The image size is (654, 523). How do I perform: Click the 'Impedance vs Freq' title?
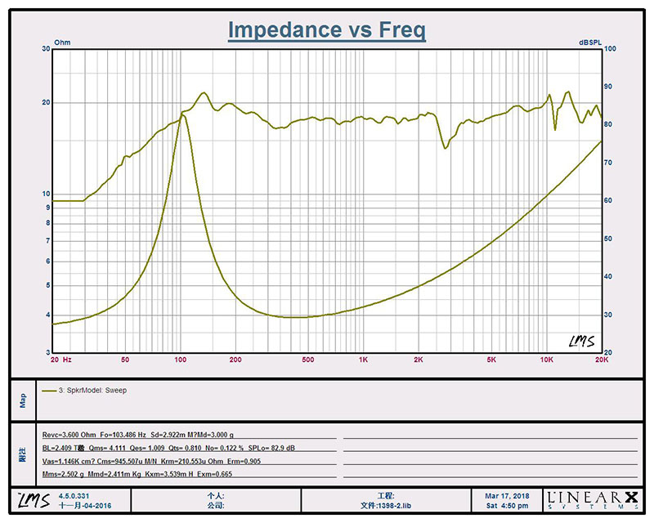(326, 30)
